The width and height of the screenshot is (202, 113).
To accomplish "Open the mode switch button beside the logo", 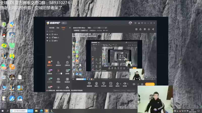I will (x=64, y=23).
